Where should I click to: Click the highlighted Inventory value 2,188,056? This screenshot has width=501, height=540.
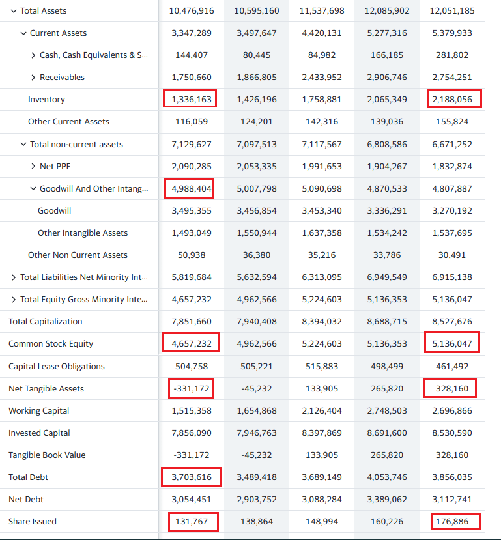pos(454,100)
